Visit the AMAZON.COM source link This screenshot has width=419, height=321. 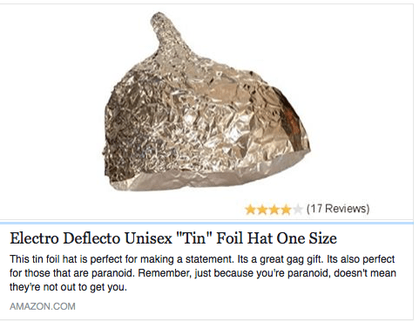(43, 306)
